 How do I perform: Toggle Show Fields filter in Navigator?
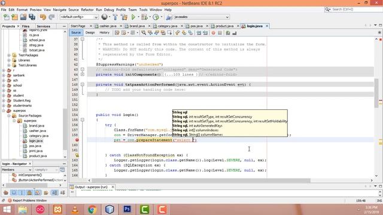point(14,192)
